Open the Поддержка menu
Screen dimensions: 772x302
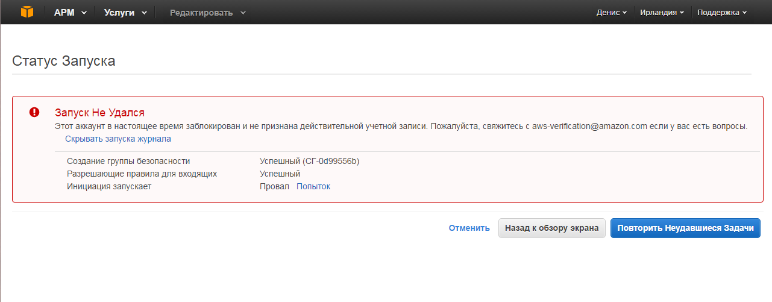(718, 12)
